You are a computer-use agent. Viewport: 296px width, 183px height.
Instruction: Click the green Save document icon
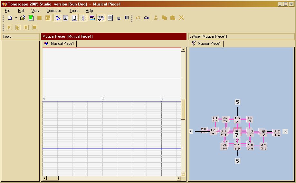(31, 18)
